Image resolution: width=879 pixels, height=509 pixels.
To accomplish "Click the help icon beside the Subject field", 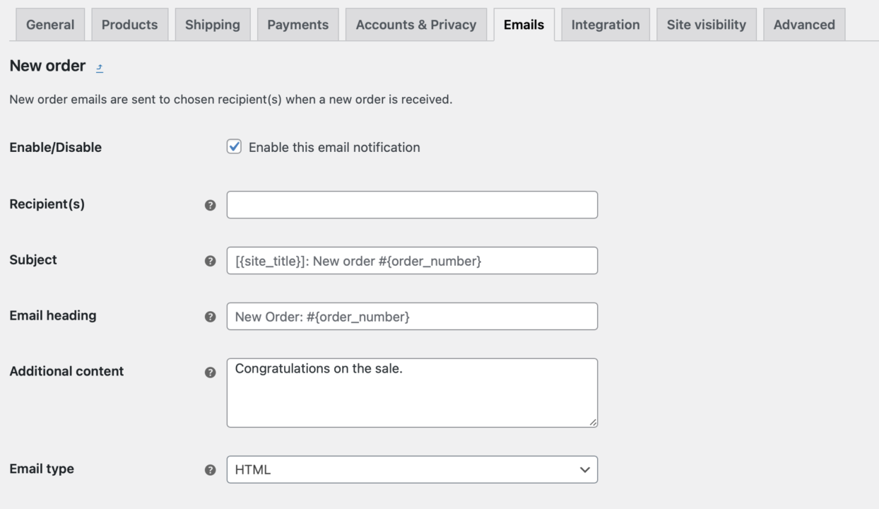I will pyautogui.click(x=211, y=260).
